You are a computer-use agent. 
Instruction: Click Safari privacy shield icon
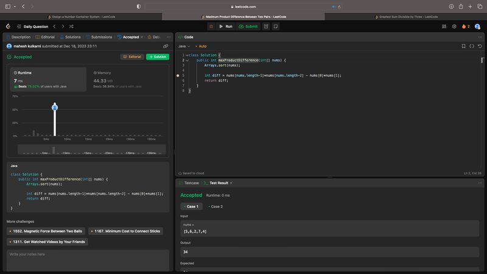[x=139, y=7]
